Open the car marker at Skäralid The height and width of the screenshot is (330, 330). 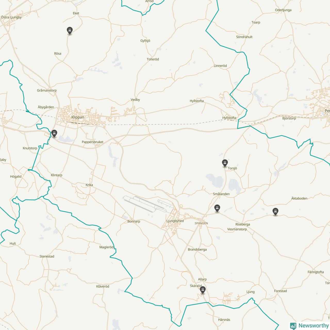coord(203,290)
